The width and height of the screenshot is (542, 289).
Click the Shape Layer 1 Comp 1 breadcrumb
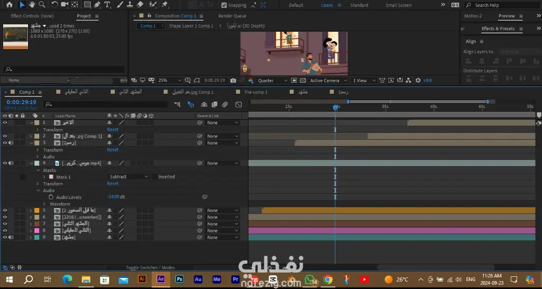(191, 26)
